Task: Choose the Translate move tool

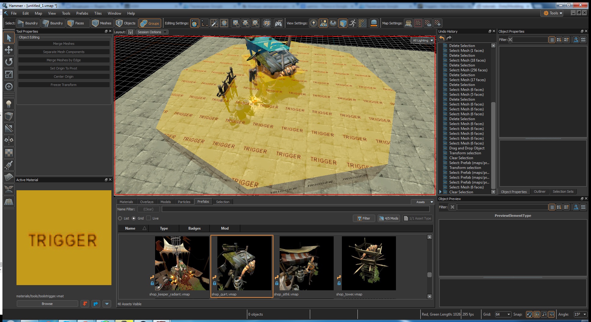Action: [9, 50]
